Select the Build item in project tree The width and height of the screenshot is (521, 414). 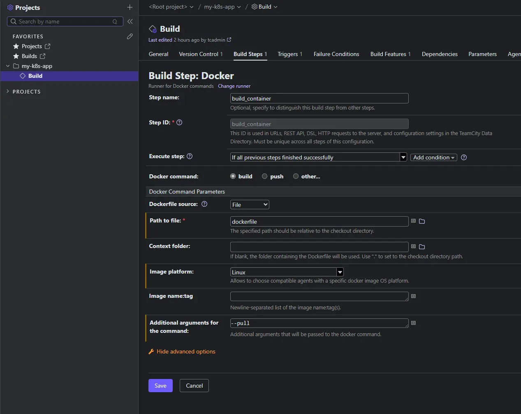69,76
